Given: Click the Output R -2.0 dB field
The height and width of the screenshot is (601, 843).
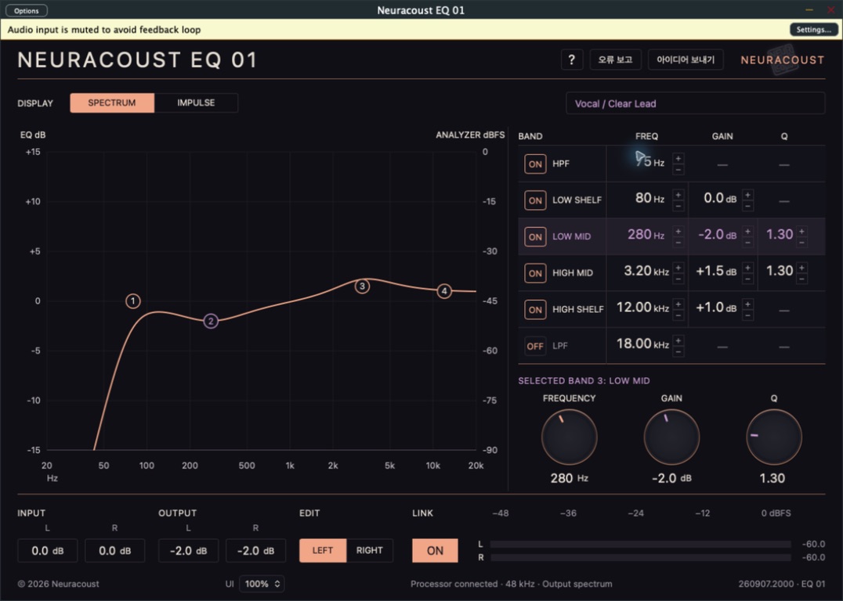Looking at the screenshot, I should [255, 550].
